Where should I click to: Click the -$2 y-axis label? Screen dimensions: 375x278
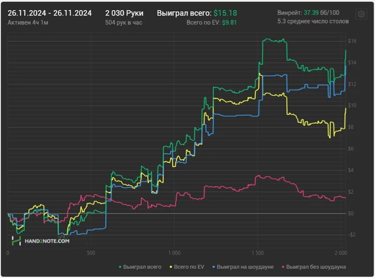coord(351,235)
